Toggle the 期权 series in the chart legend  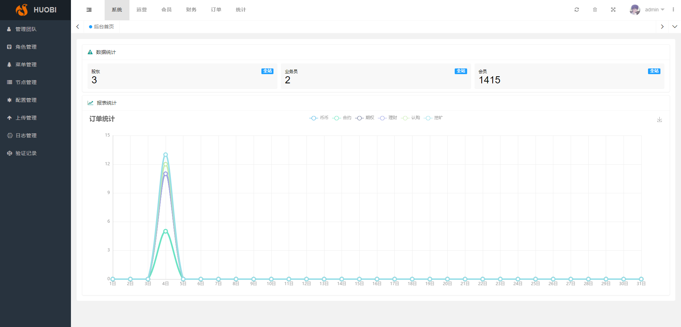pyautogui.click(x=365, y=118)
